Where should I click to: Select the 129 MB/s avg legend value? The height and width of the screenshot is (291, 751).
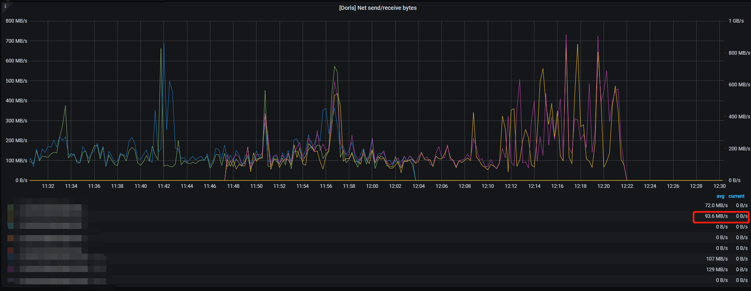(x=717, y=270)
